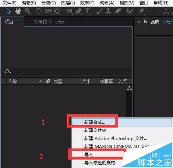
Task: Close the composition viewer panel
Action: pyautogui.click(x=139, y=22)
